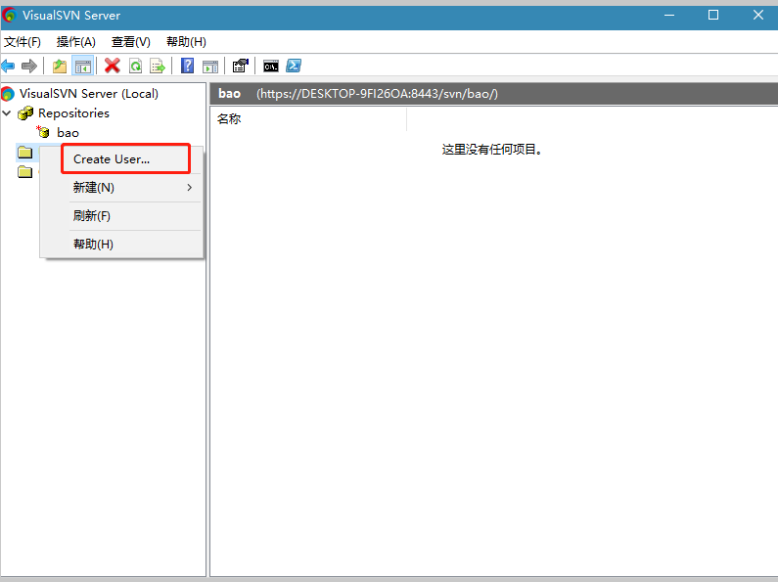
Task: Launch the command prompt toolbar icon
Action: click(x=271, y=66)
